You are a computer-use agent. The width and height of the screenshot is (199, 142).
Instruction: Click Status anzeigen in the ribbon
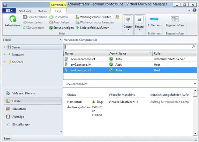pos(62,28)
